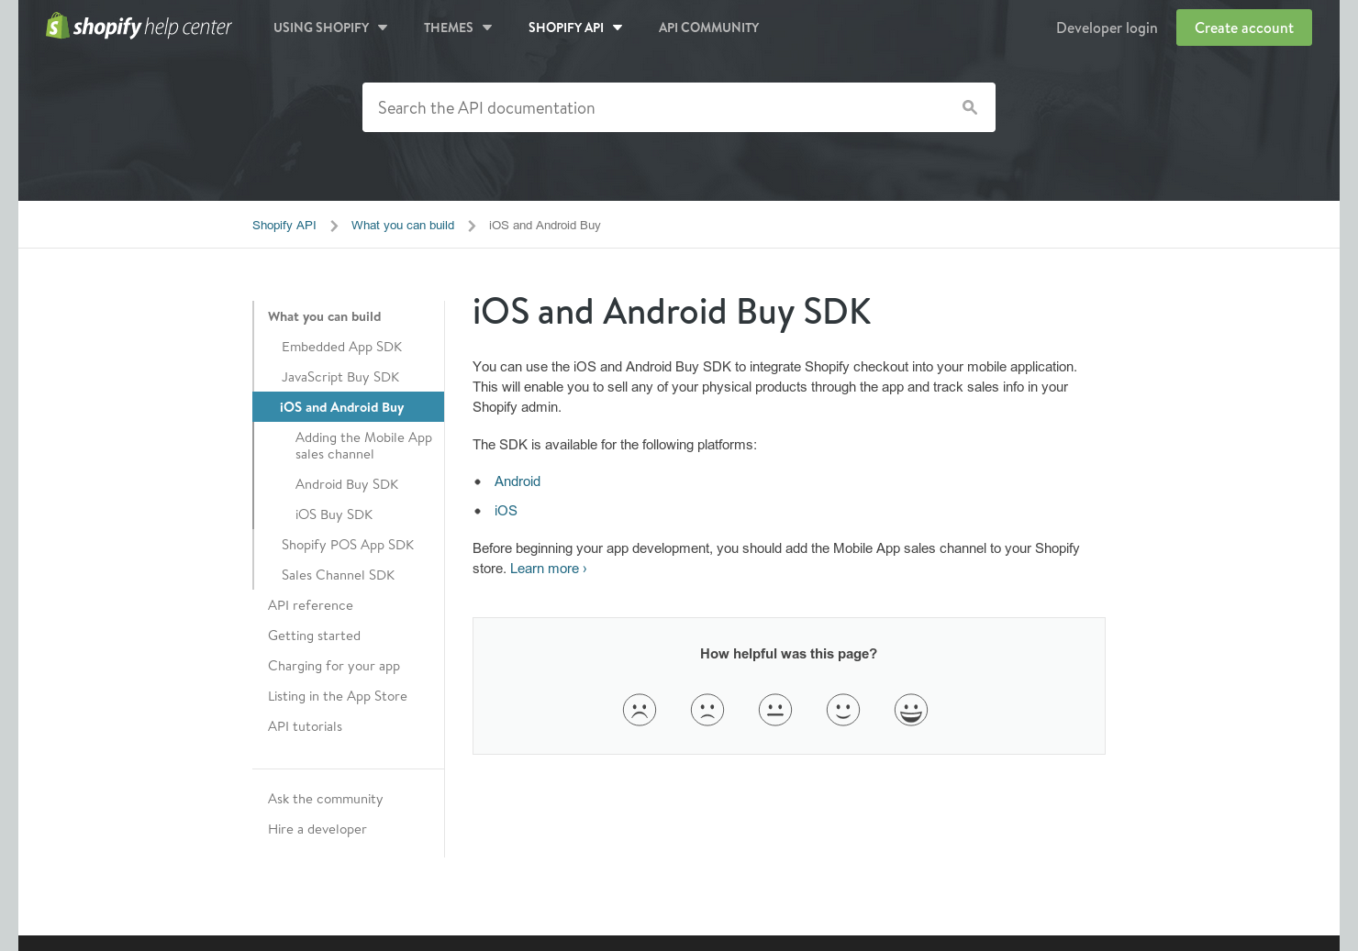Click the Create account button

[1243, 28]
